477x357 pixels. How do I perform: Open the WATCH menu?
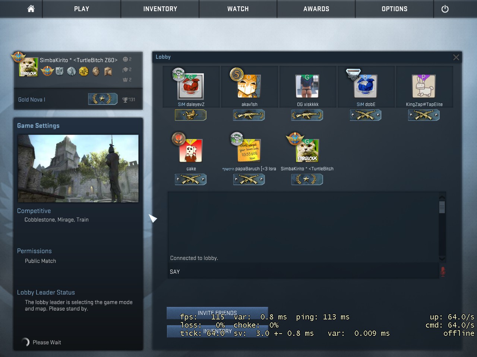pyautogui.click(x=238, y=9)
